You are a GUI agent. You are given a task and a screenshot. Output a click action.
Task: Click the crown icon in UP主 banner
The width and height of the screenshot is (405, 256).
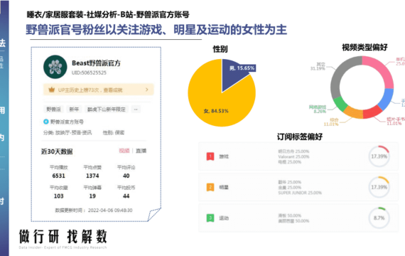(x=52, y=90)
